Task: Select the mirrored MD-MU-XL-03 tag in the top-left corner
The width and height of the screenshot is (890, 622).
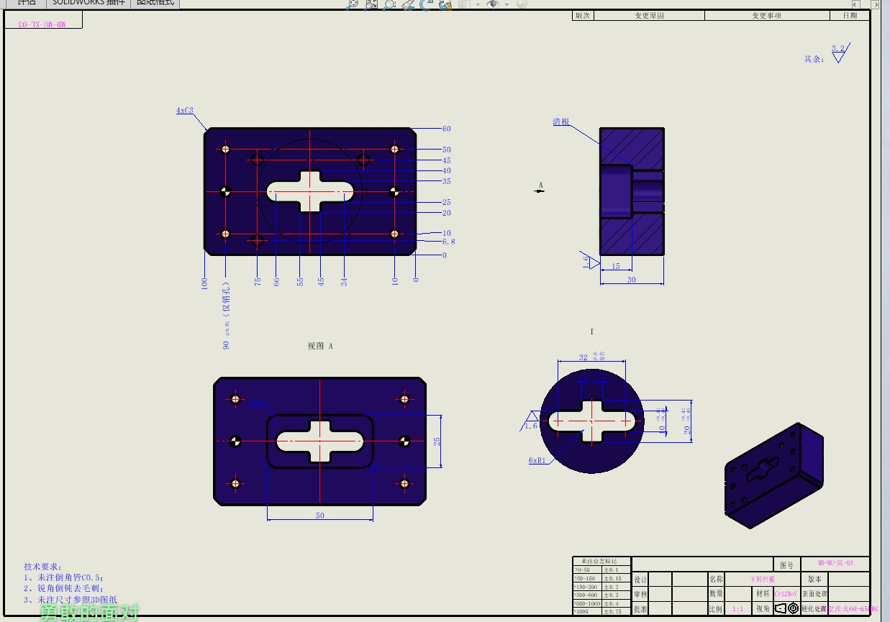Action: pyautogui.click(x=42, y=24)
